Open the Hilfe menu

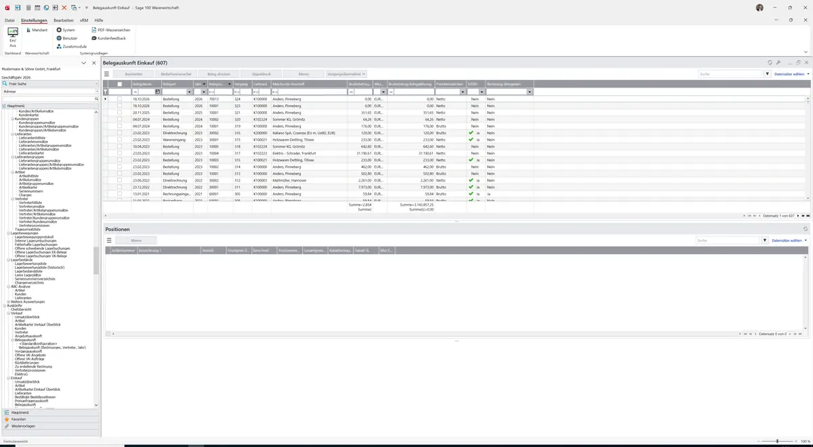99,20
